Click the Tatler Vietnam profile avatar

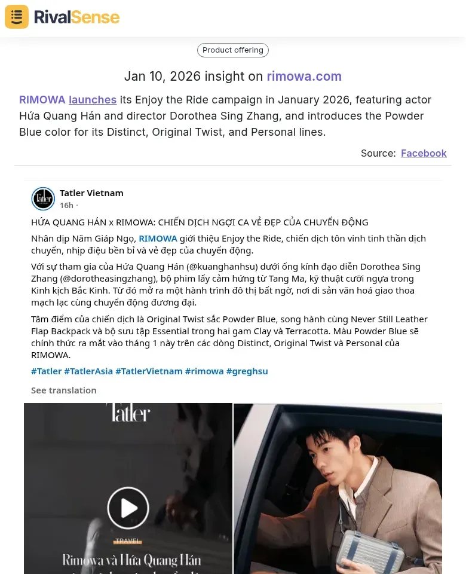43,199
